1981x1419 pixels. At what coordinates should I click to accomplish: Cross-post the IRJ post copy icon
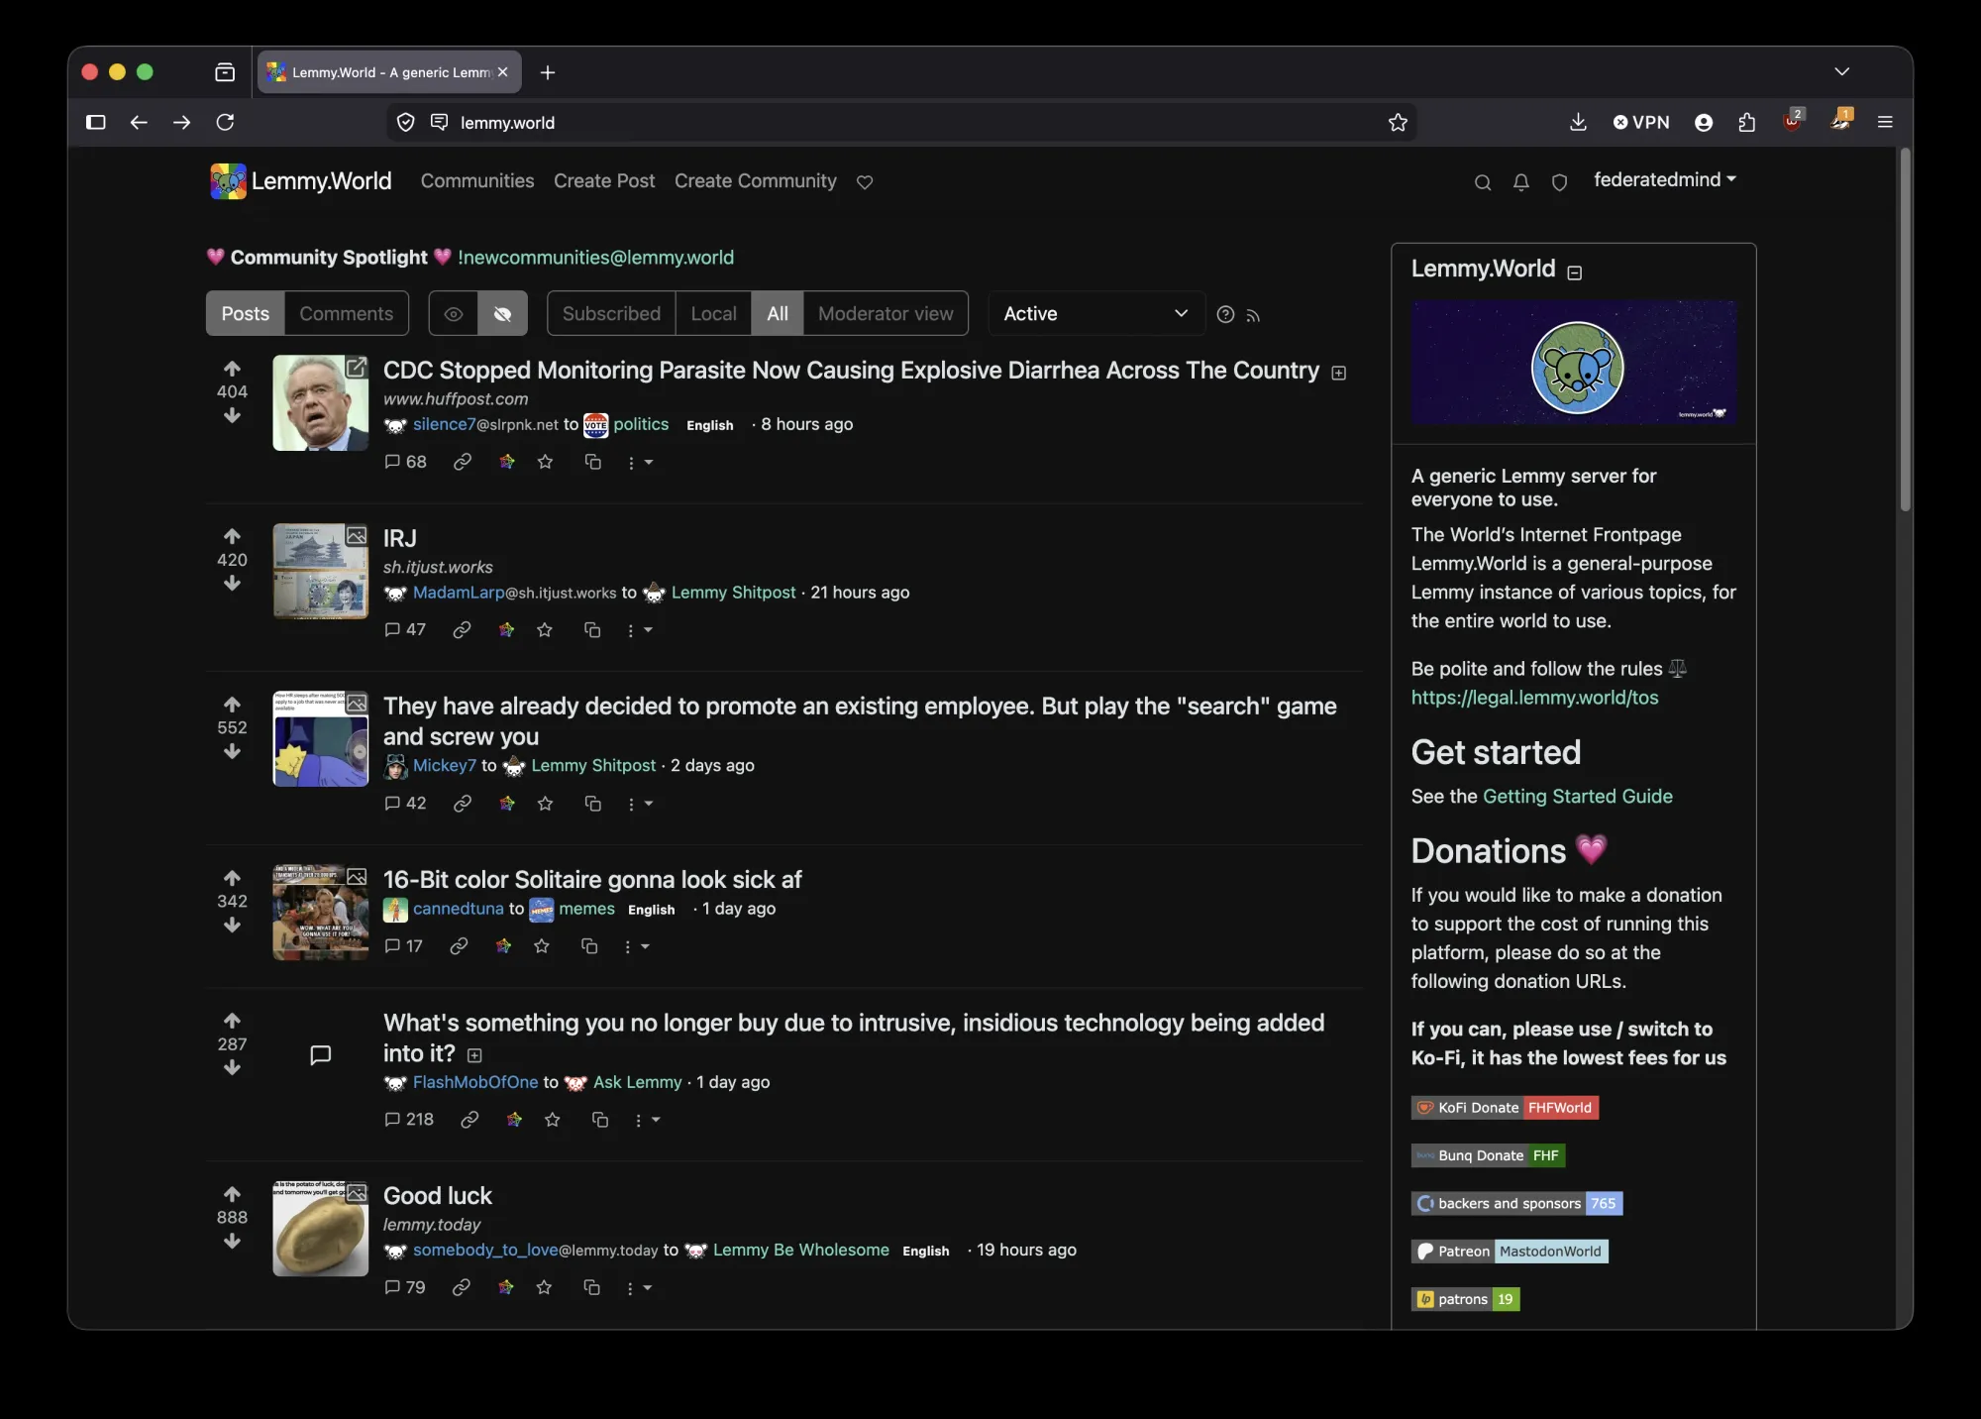coord(592,629)
